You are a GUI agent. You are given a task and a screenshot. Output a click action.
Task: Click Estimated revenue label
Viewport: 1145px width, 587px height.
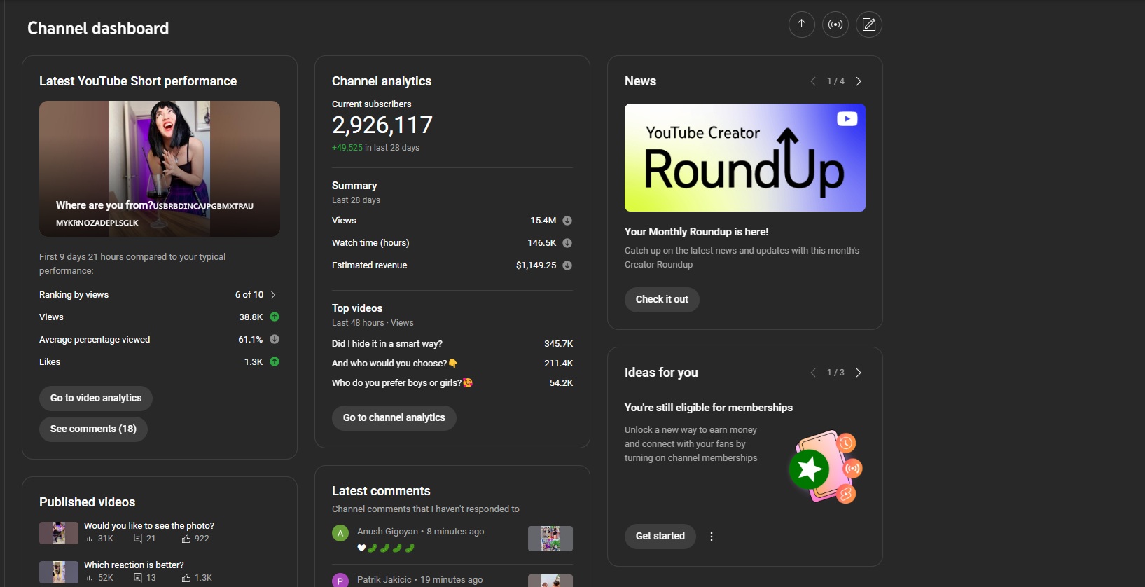click(x=369, y=265)
